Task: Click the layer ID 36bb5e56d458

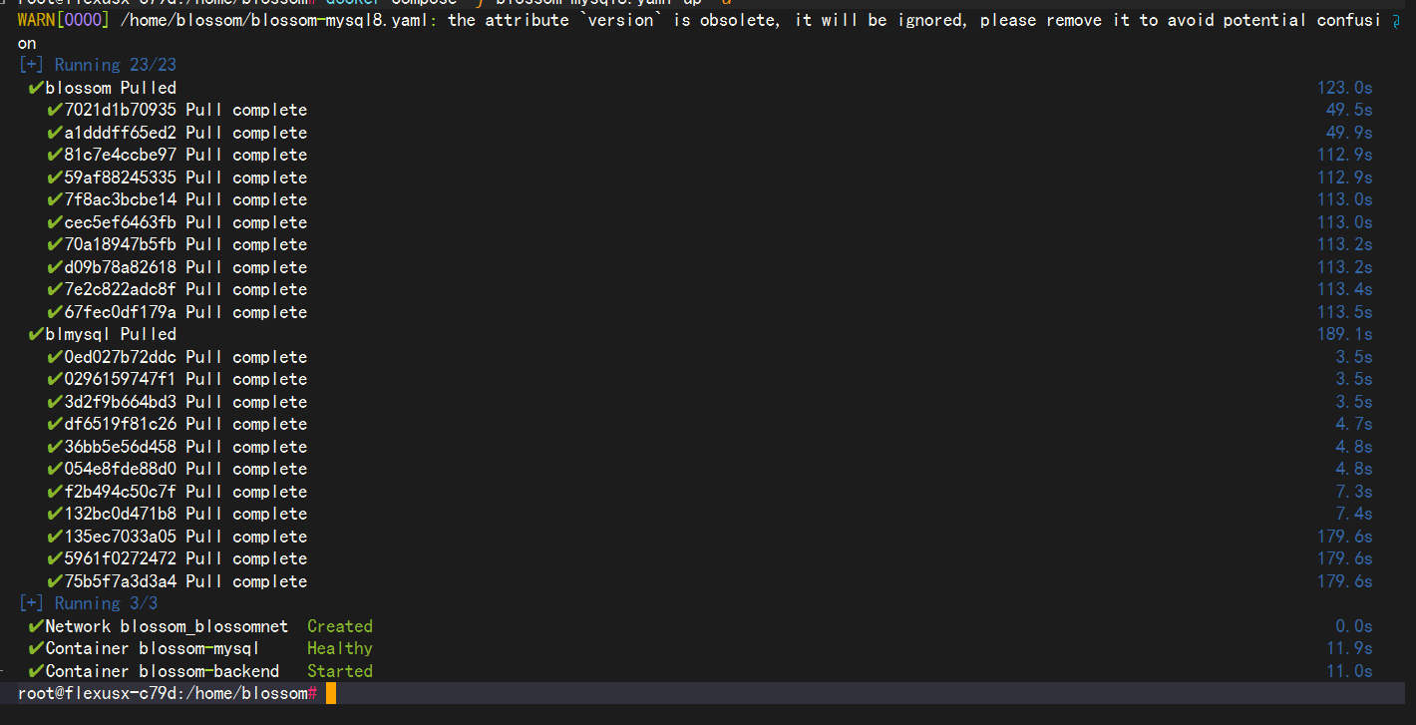Action: click(x=121, y=447)
